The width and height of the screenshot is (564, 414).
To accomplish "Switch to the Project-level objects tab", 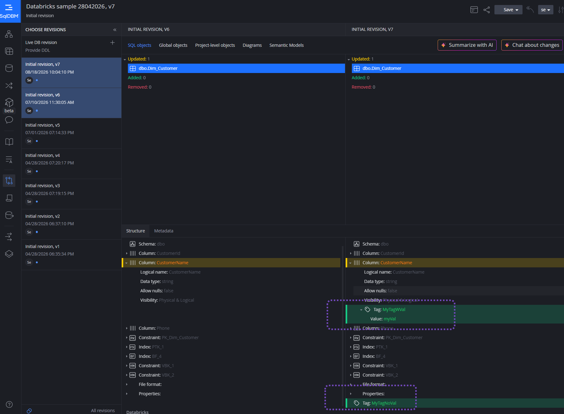I will 215,45.
